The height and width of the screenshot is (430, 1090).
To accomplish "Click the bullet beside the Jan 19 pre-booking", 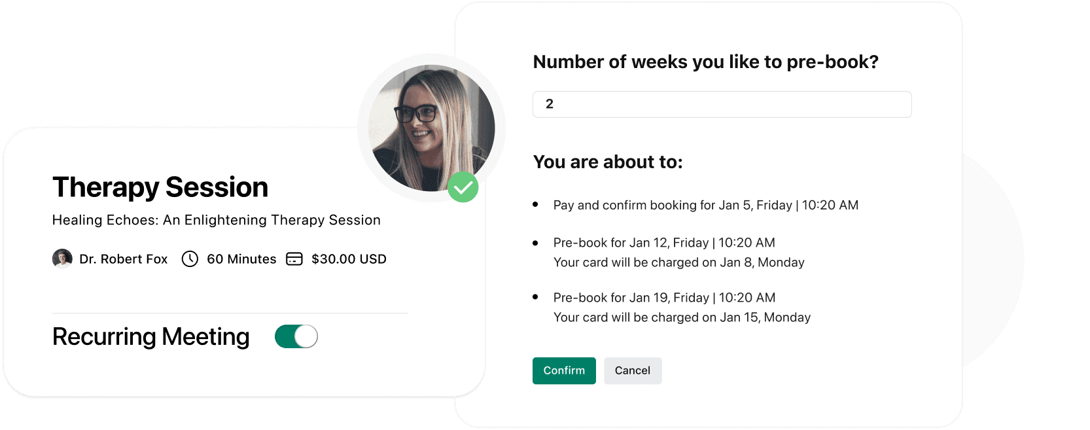I will click(x=535, y=297).
